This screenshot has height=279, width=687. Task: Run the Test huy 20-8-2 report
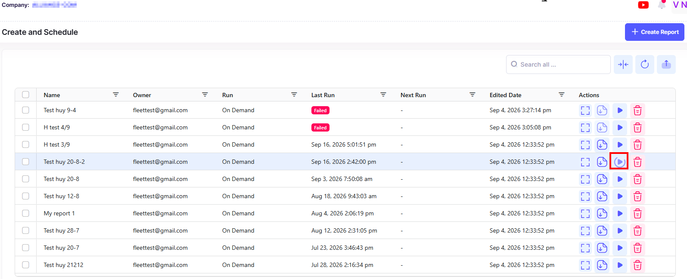click(619, 162)
